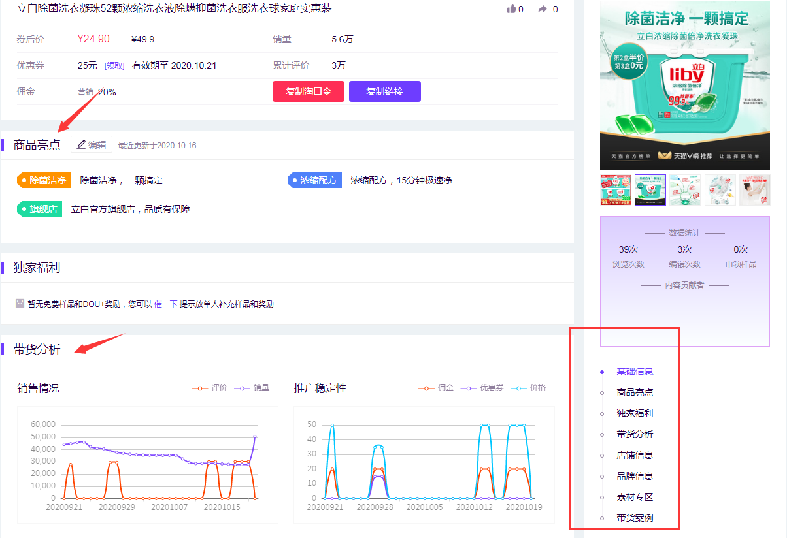Toggle the 评价 legend in sales chart
787x538 pixels.
pyautogui.click(x=210, y=388)
